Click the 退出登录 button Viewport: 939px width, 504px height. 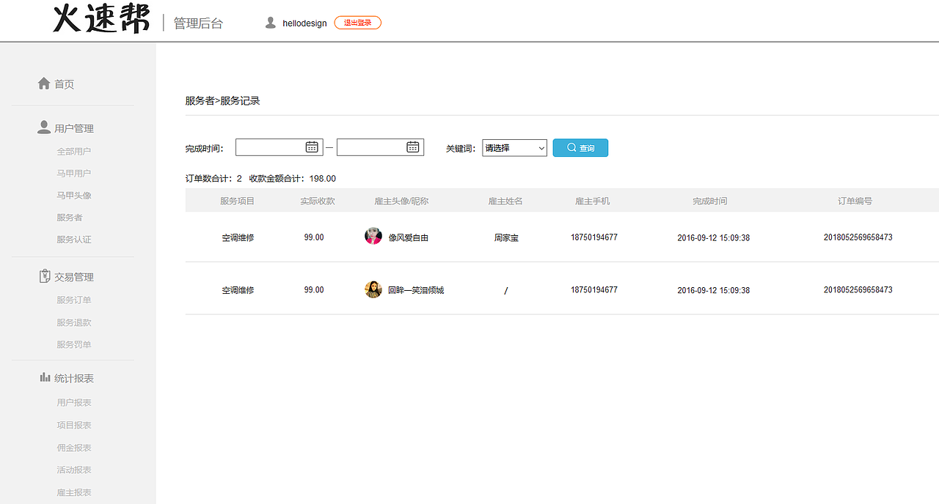[x=357, y=22]
